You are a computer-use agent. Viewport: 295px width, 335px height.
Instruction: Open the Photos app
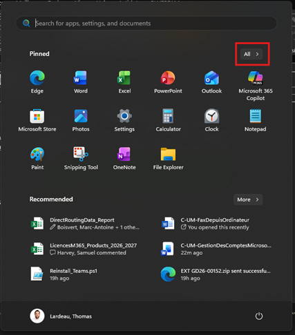(x=81, y=120)
